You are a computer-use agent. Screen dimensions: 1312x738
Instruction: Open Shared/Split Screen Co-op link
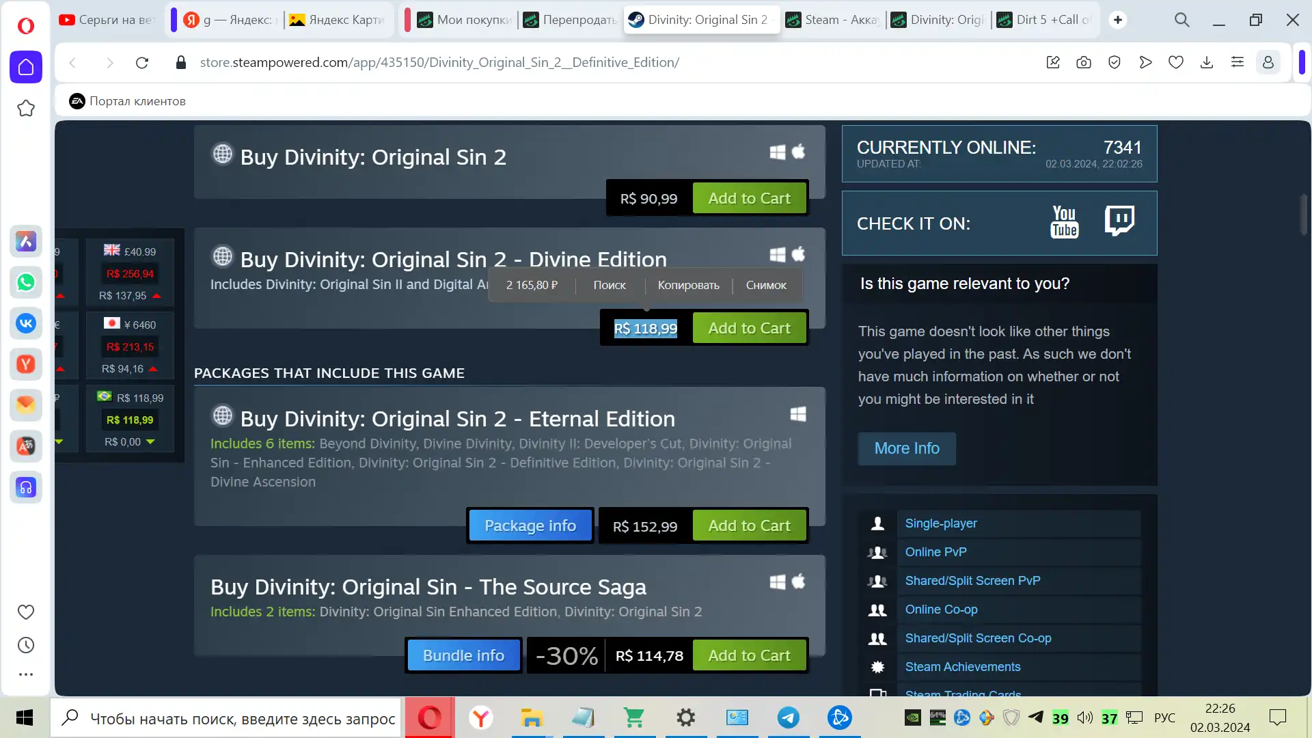(978, 638)
